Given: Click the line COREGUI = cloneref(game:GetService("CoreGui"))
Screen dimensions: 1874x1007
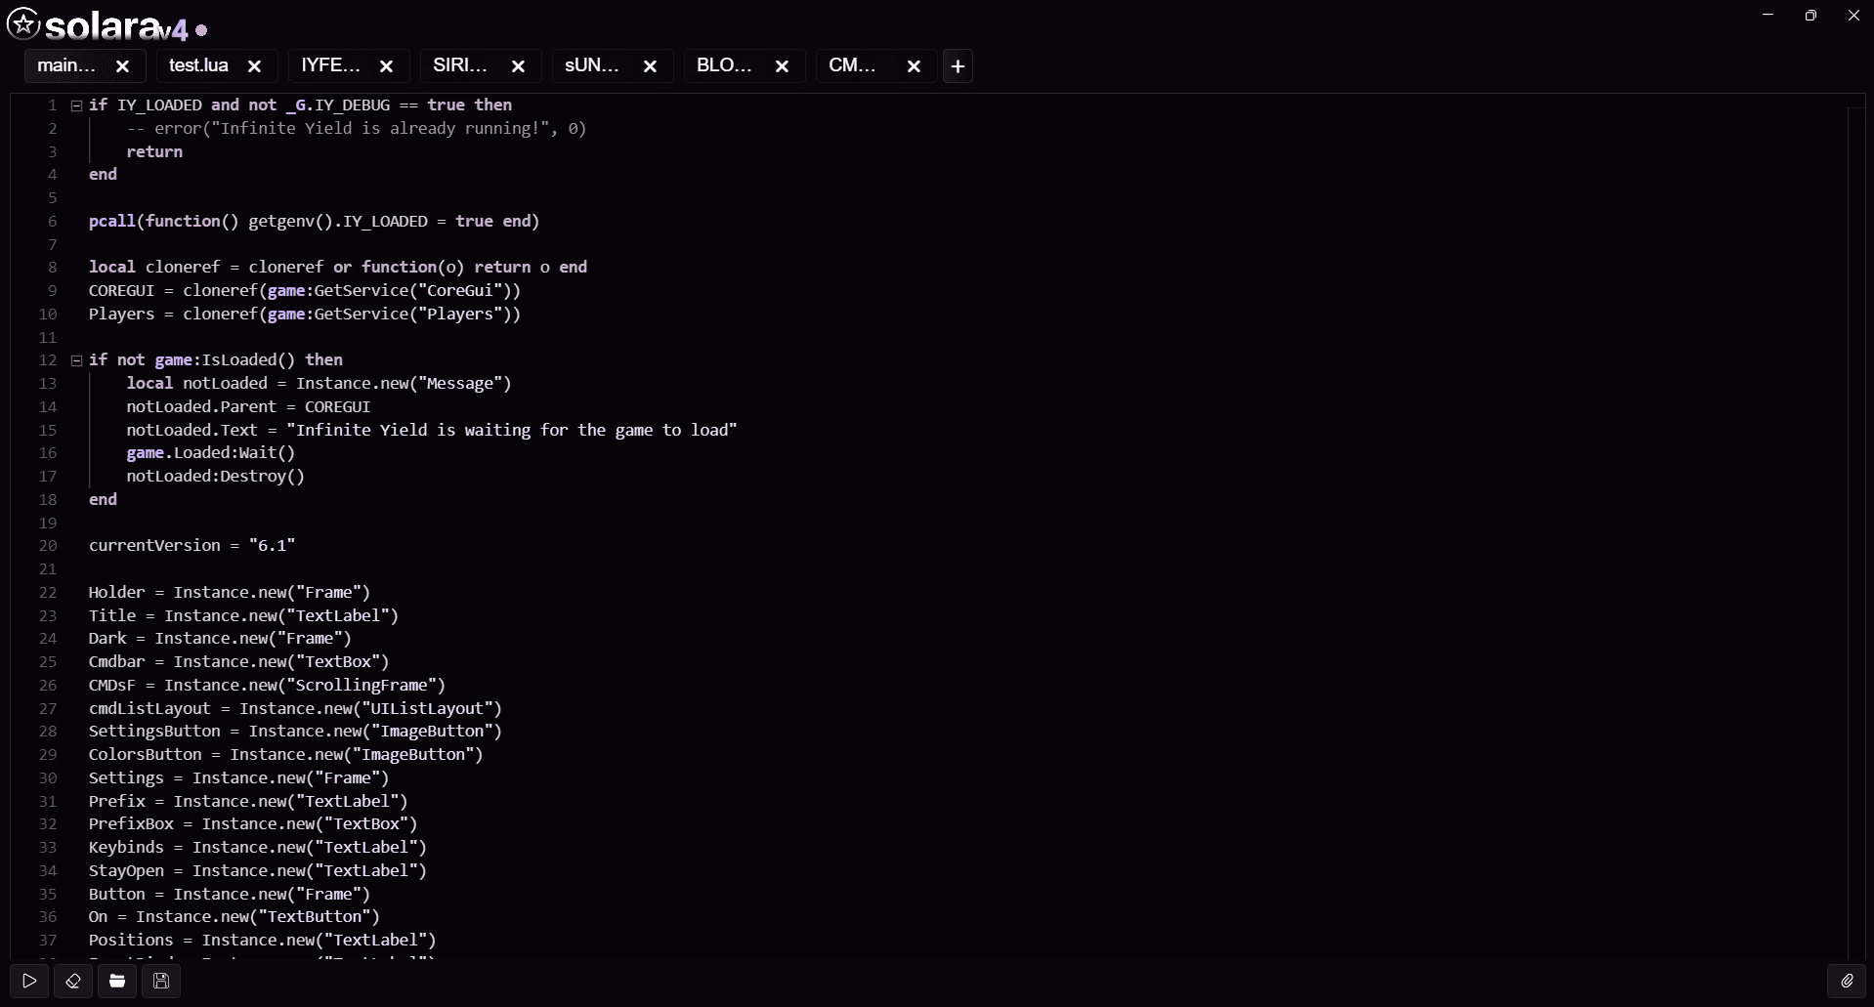Looking at the screenshot, I should tap(305, 291).
